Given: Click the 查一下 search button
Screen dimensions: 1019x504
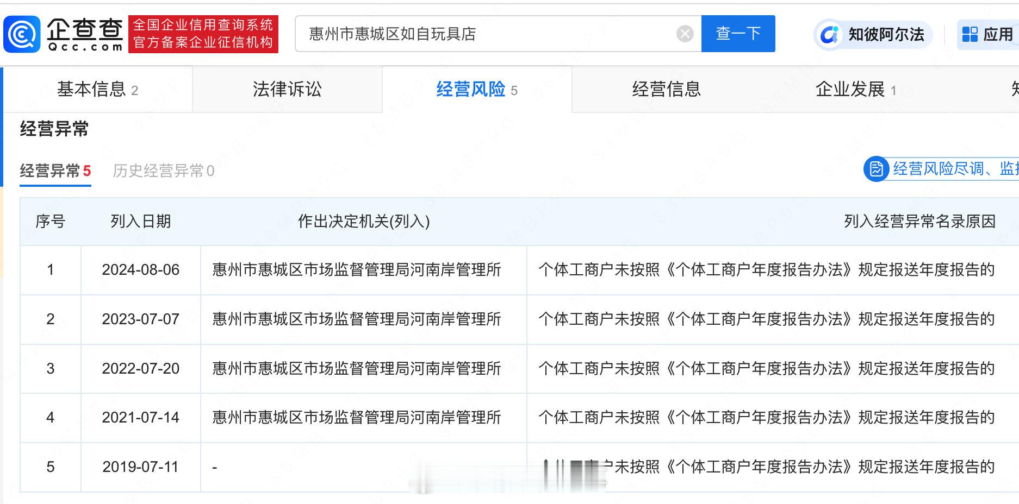Looking at the screenshot, I should click(x=738, y=34).
